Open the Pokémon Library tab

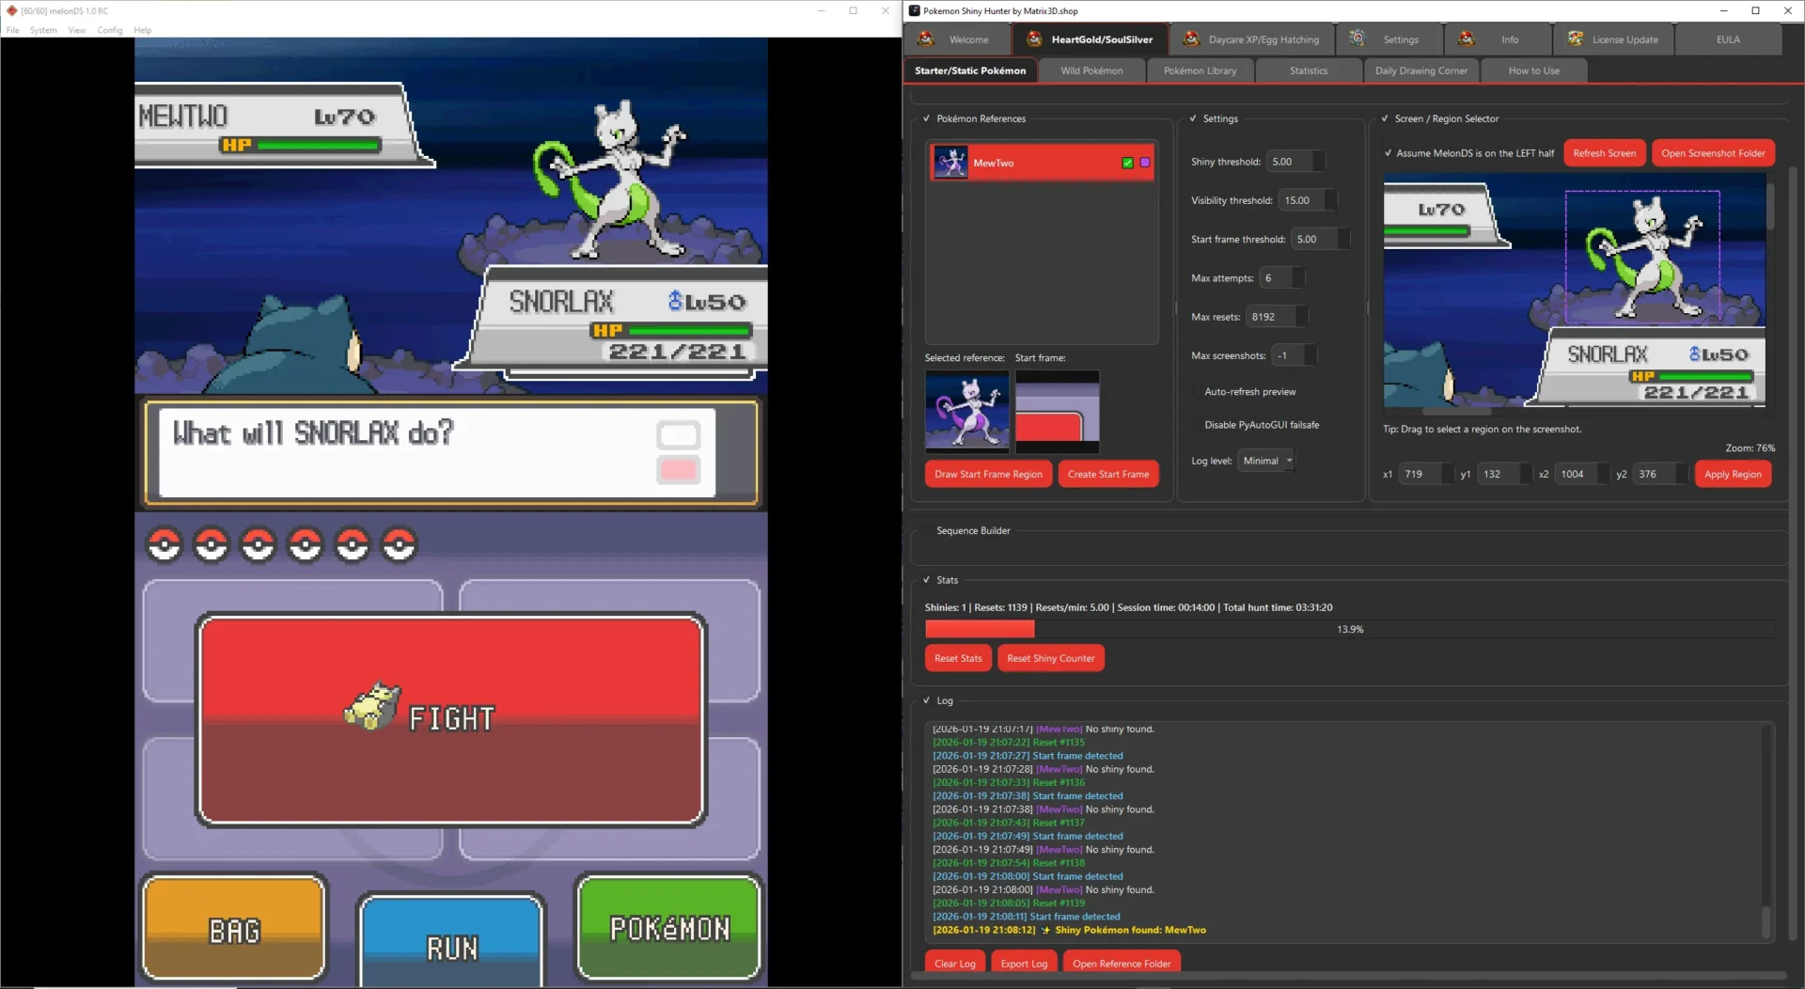point(1200,71)
